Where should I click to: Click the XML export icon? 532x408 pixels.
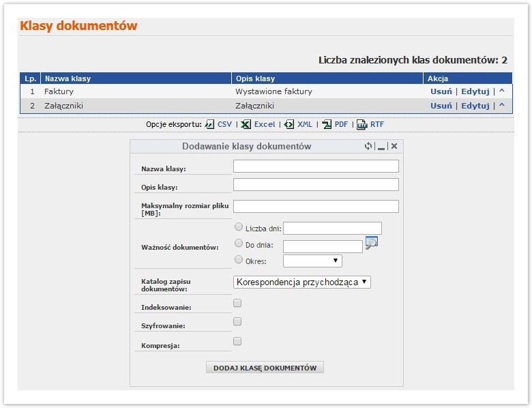pyautogui.click(x=289, y=124)
